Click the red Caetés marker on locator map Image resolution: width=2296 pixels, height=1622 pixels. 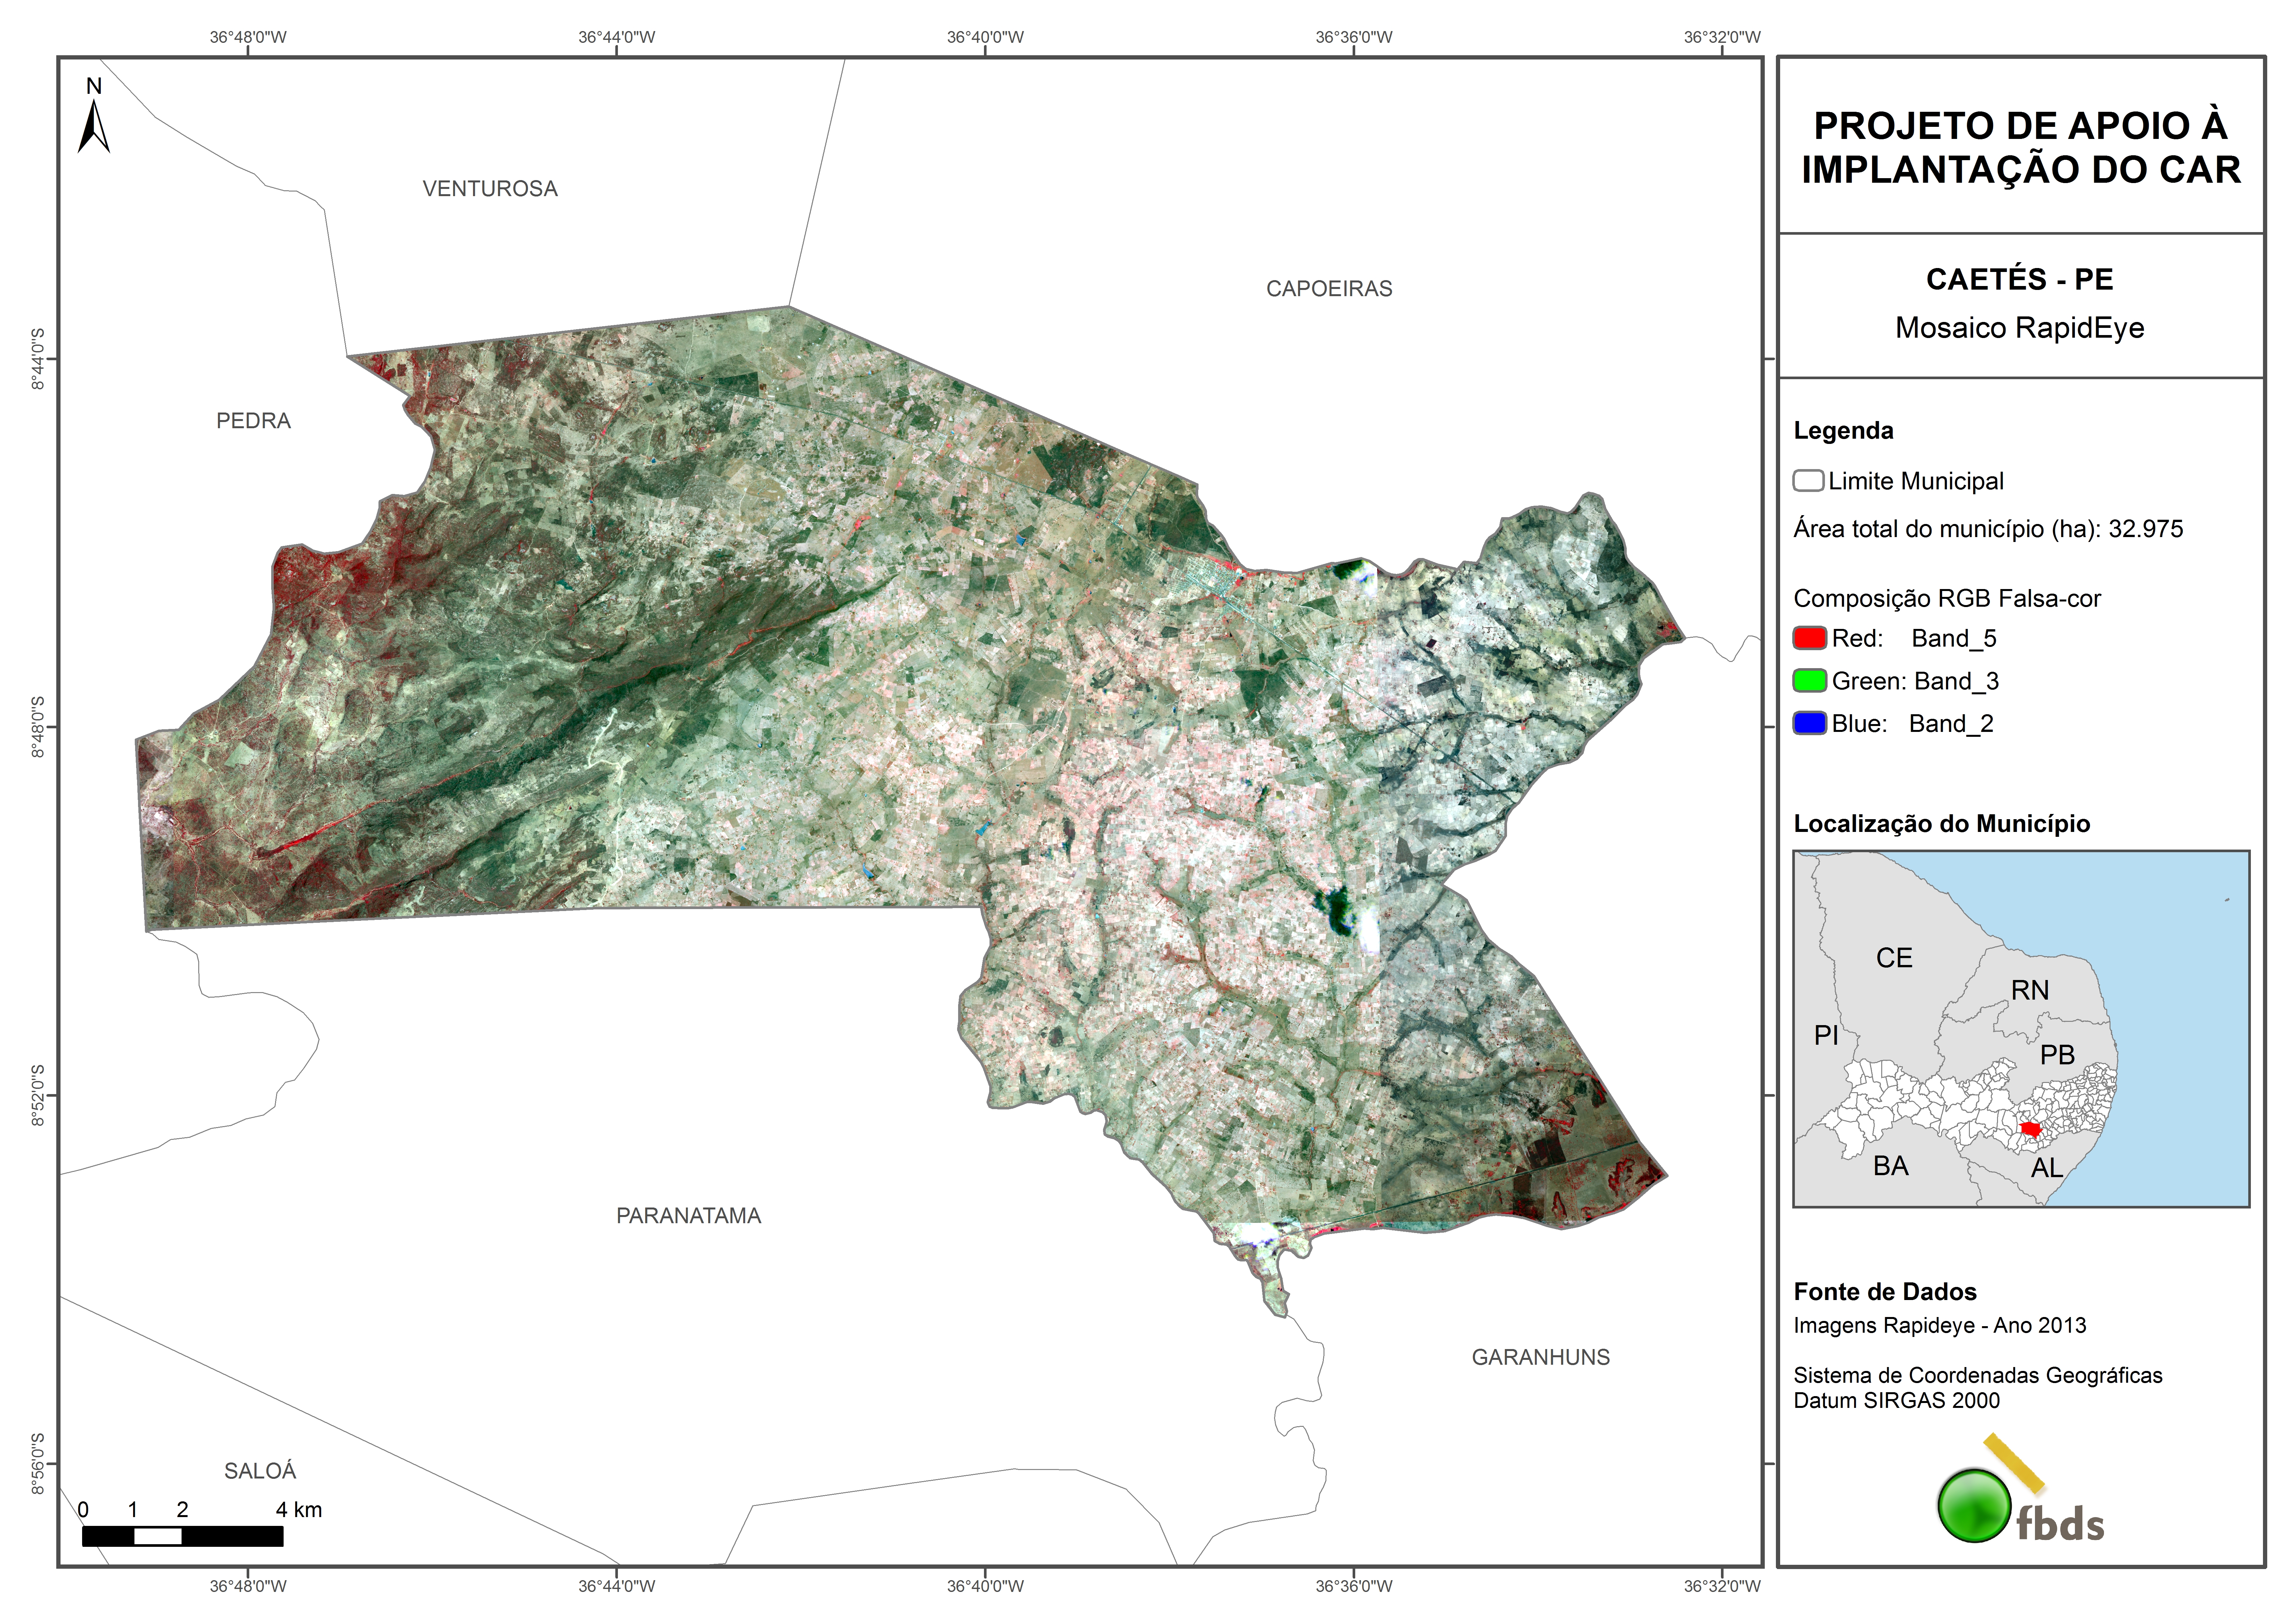(2030, 1128)
